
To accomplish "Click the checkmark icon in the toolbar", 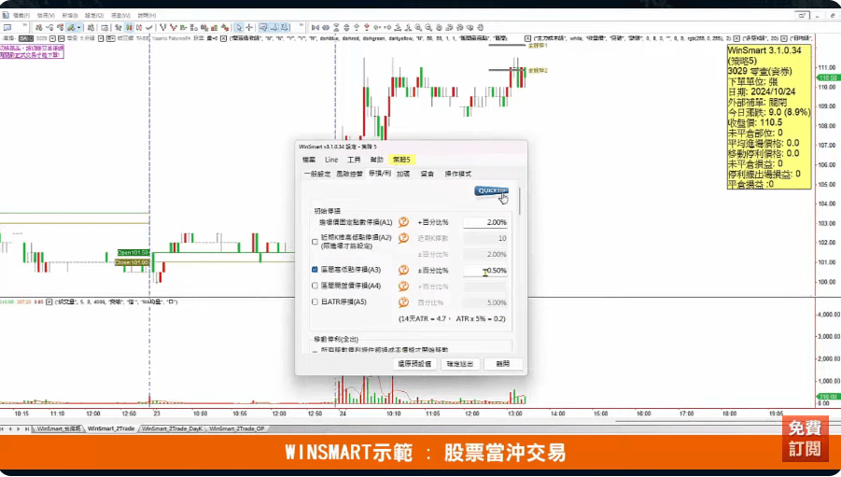I will [x=149, y=27].
